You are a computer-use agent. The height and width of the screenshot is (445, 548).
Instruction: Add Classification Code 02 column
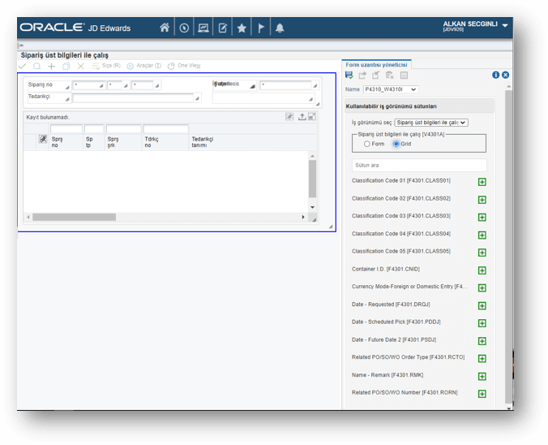point(482,200)
